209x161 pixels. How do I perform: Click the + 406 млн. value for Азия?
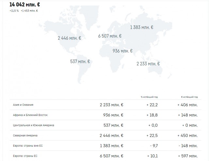click(187, 105)
